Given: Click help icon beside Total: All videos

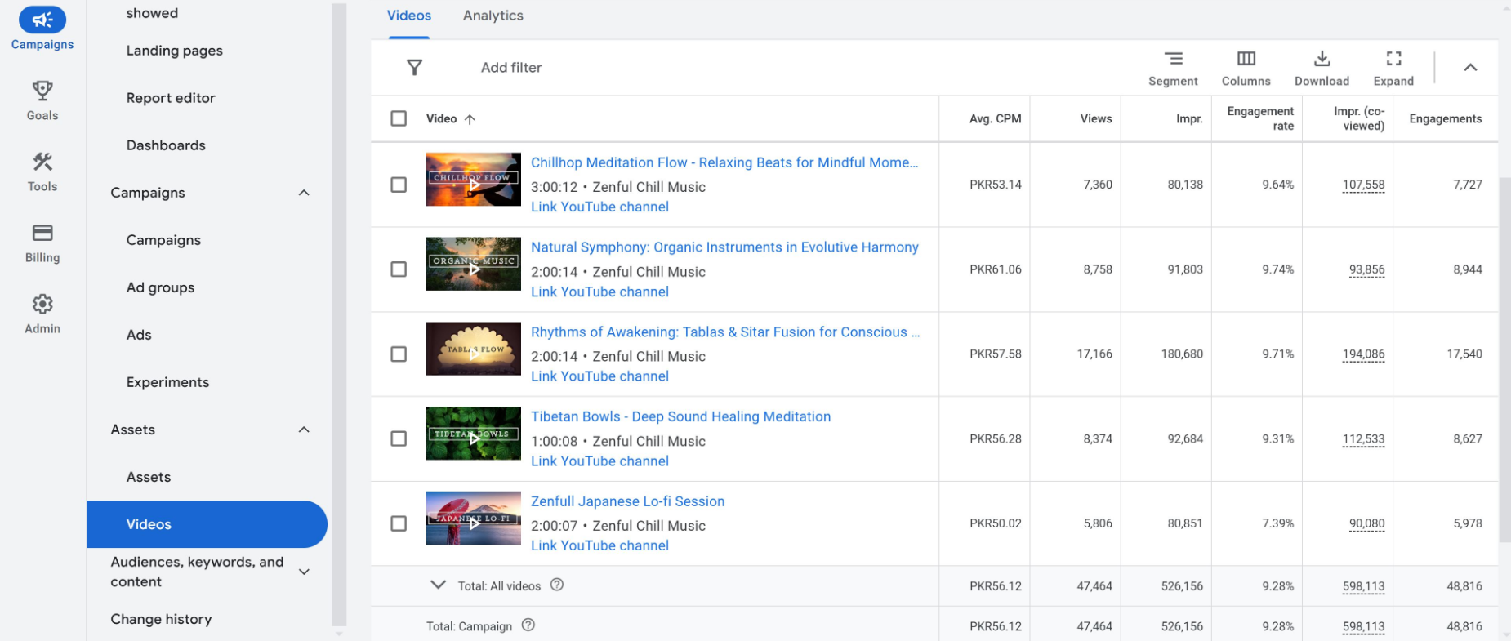Looking at the screenshot, I should [x=557, y=585].
